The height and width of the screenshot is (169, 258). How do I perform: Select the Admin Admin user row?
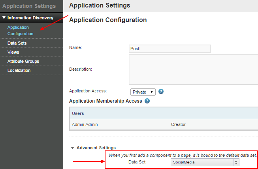pyautogui.click(x=85, y=124)
